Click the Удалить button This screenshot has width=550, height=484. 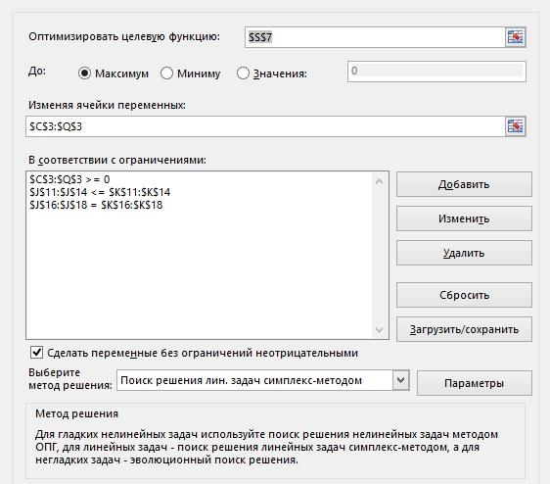pos(464,253)
